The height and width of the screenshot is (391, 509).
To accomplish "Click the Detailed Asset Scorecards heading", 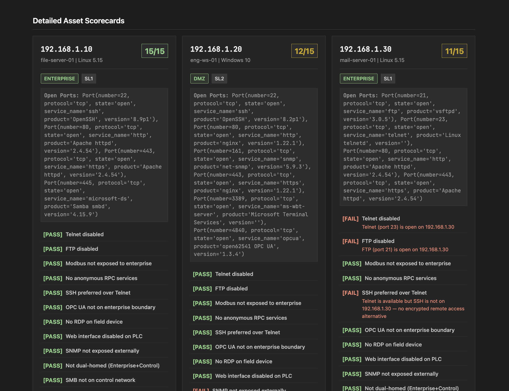I will (x=78, y=21).
